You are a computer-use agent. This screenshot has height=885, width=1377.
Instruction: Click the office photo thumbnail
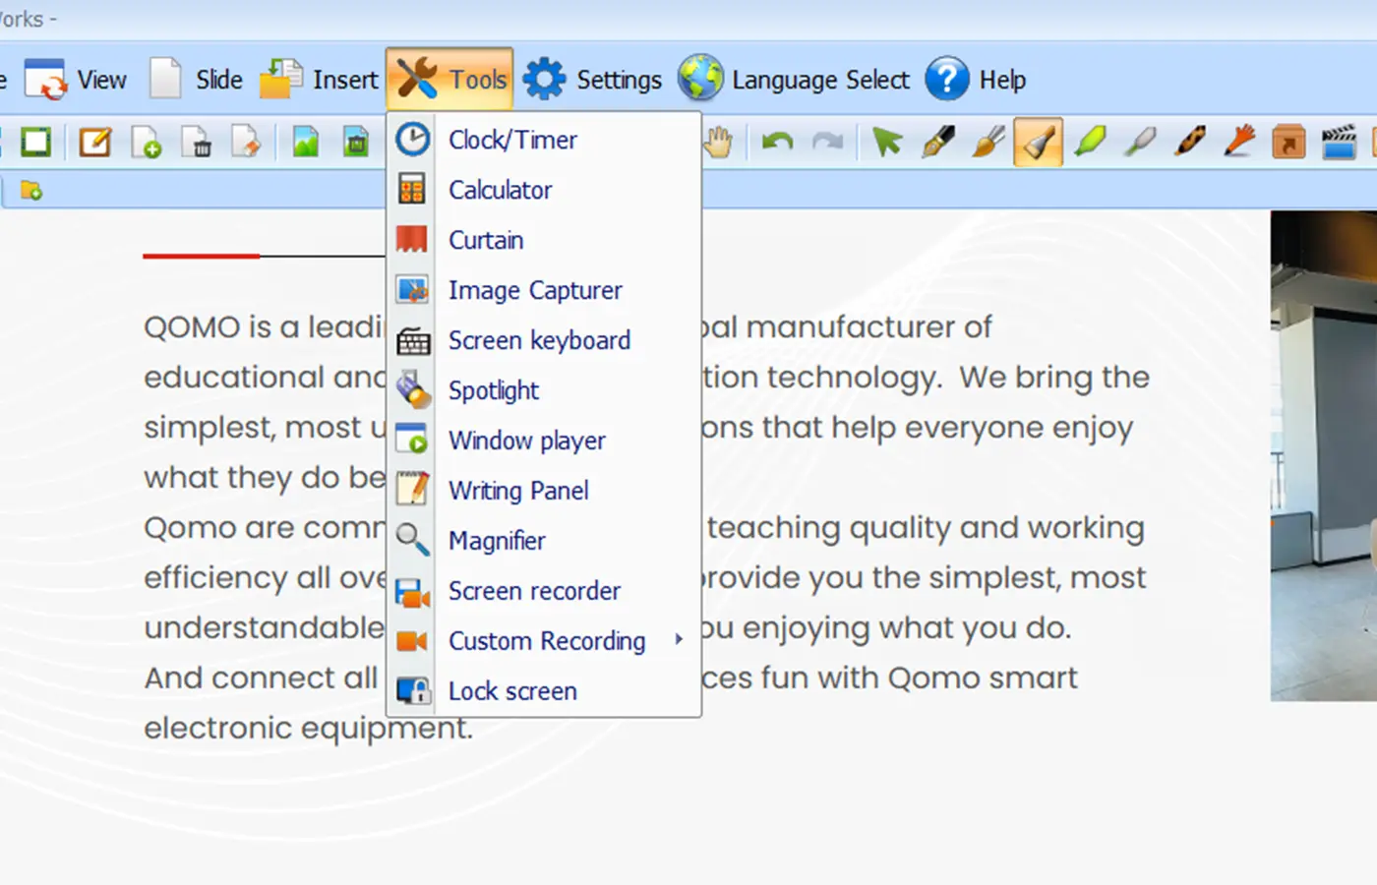click(x=1324, y=456)
